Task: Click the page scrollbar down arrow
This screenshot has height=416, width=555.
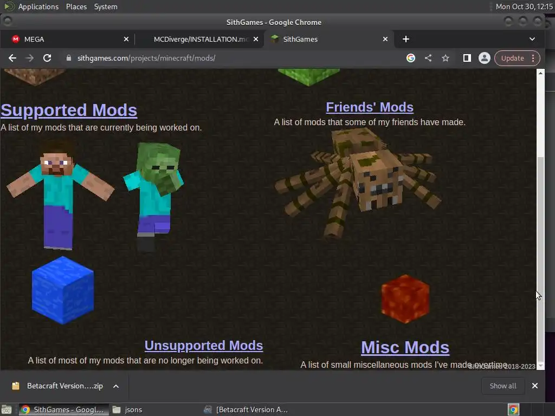Action: click(x=540, y=366)
